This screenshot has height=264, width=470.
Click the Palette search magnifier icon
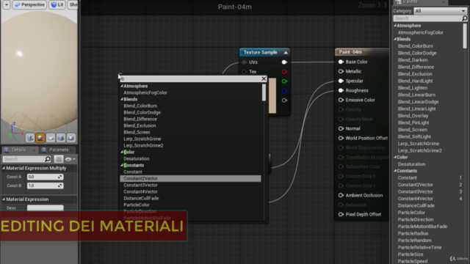(464, 18)
